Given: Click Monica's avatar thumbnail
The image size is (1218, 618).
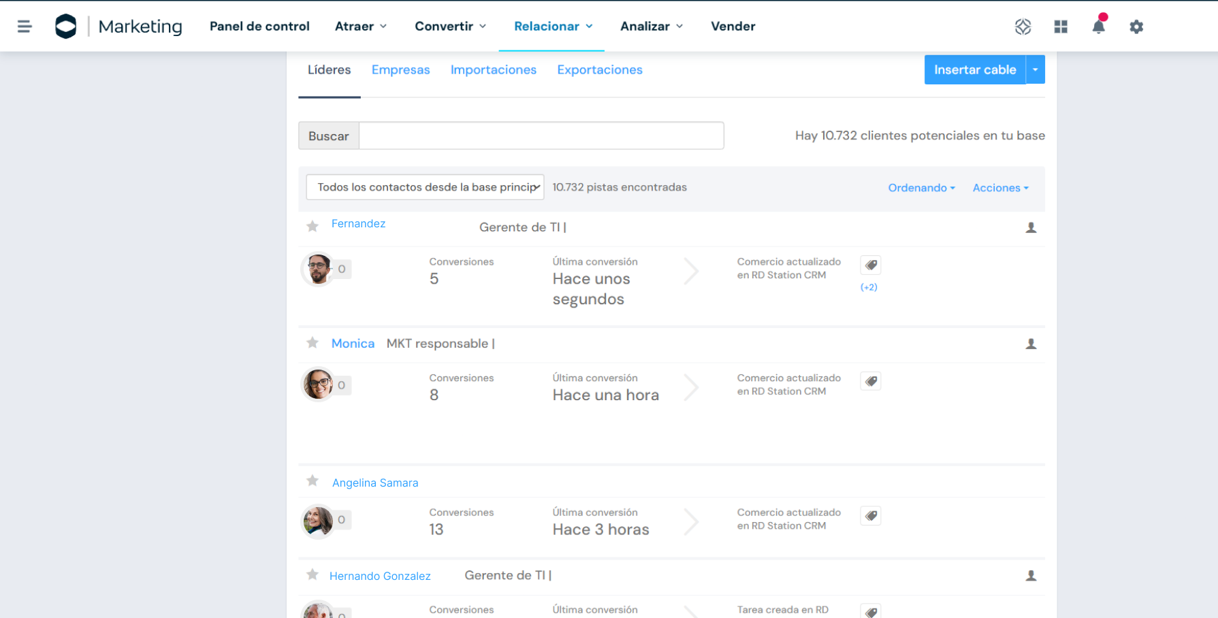Looking at the screenshot, I should (318, 385).
